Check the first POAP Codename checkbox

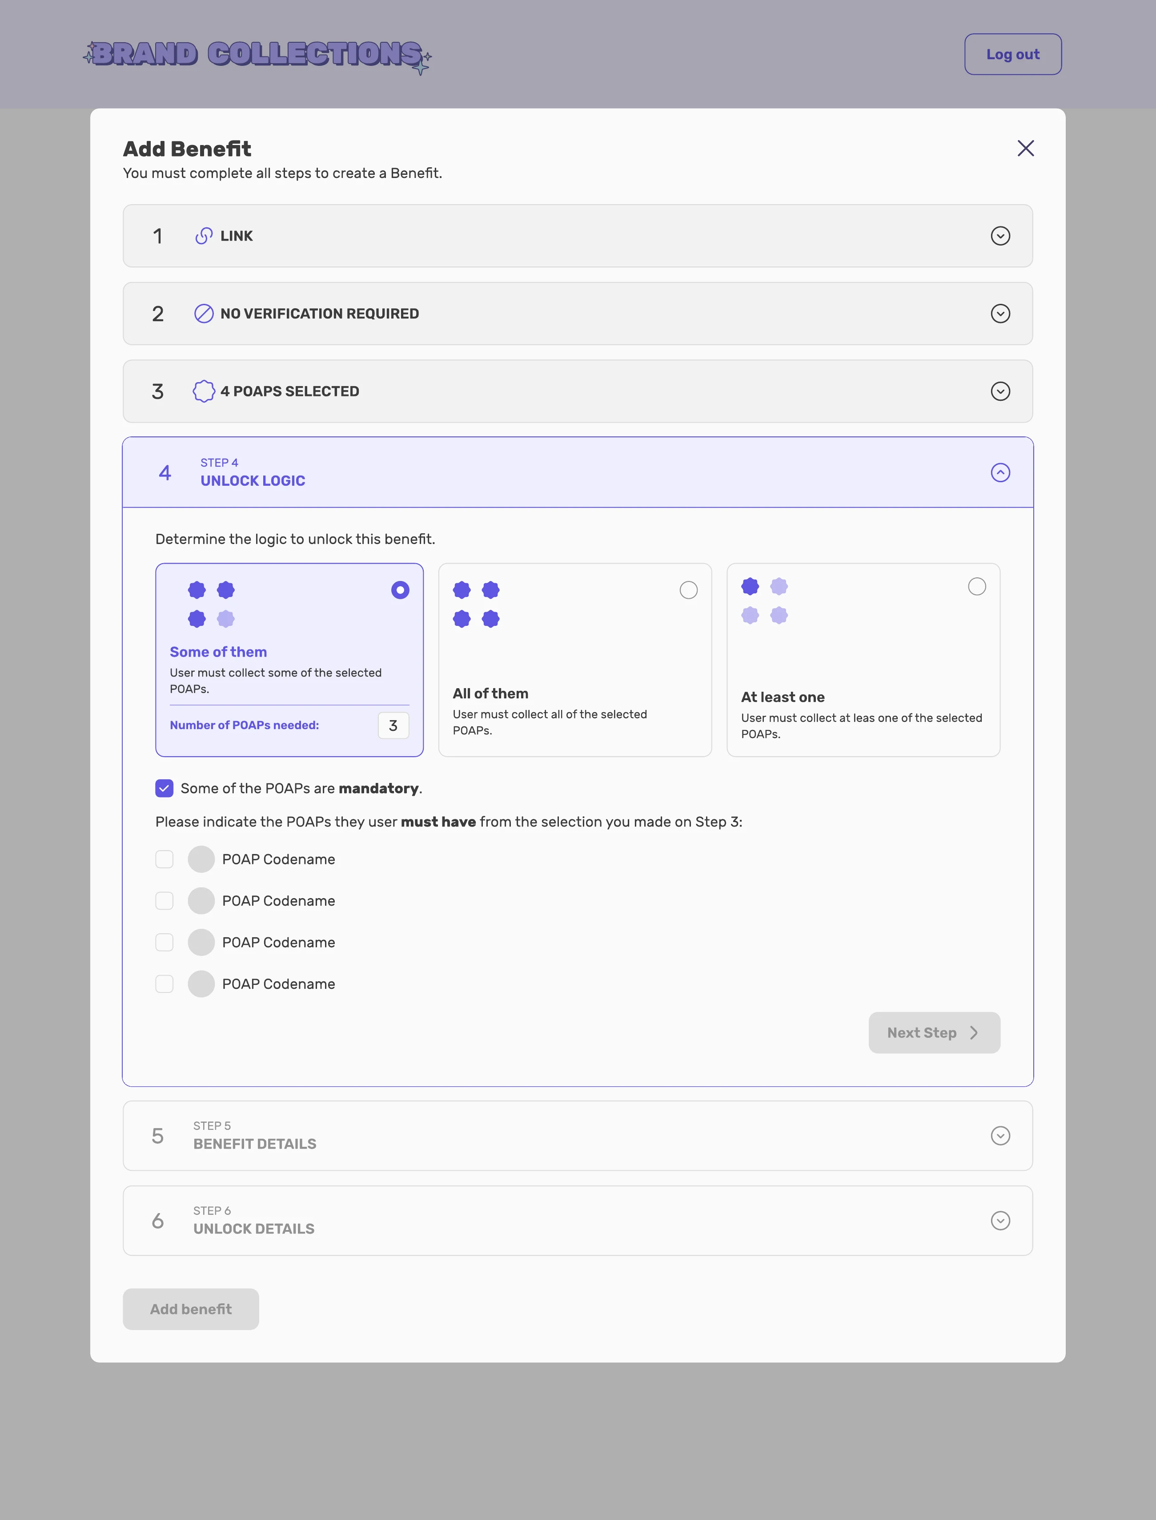(x=165, y=859)
